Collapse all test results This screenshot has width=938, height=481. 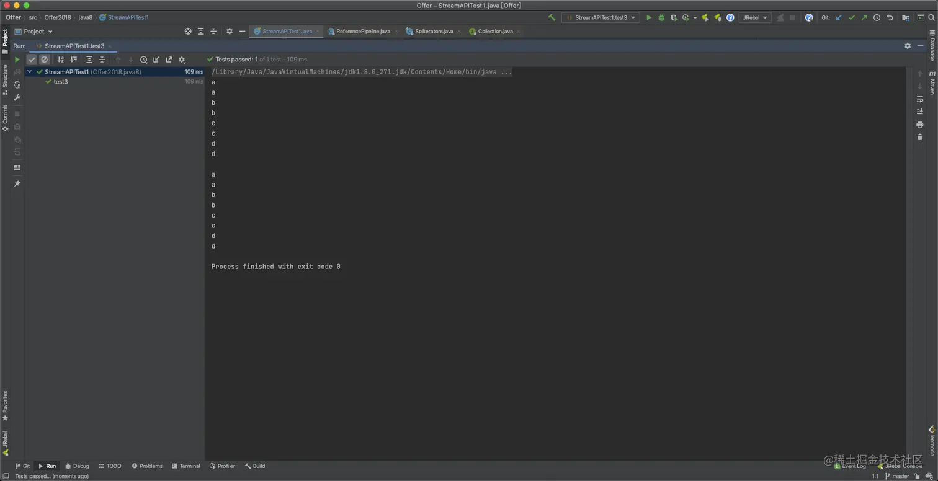[102, 60]
